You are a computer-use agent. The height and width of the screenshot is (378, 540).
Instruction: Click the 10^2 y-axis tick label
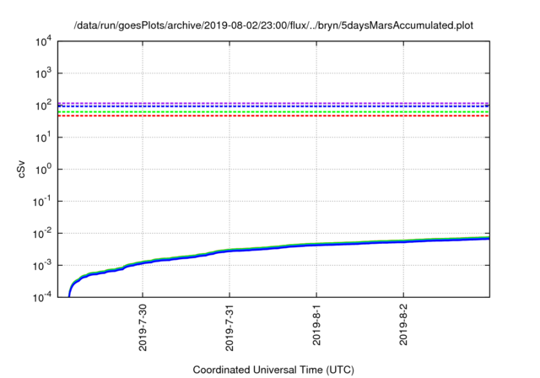pyautogui.click(x=44, y=105)
